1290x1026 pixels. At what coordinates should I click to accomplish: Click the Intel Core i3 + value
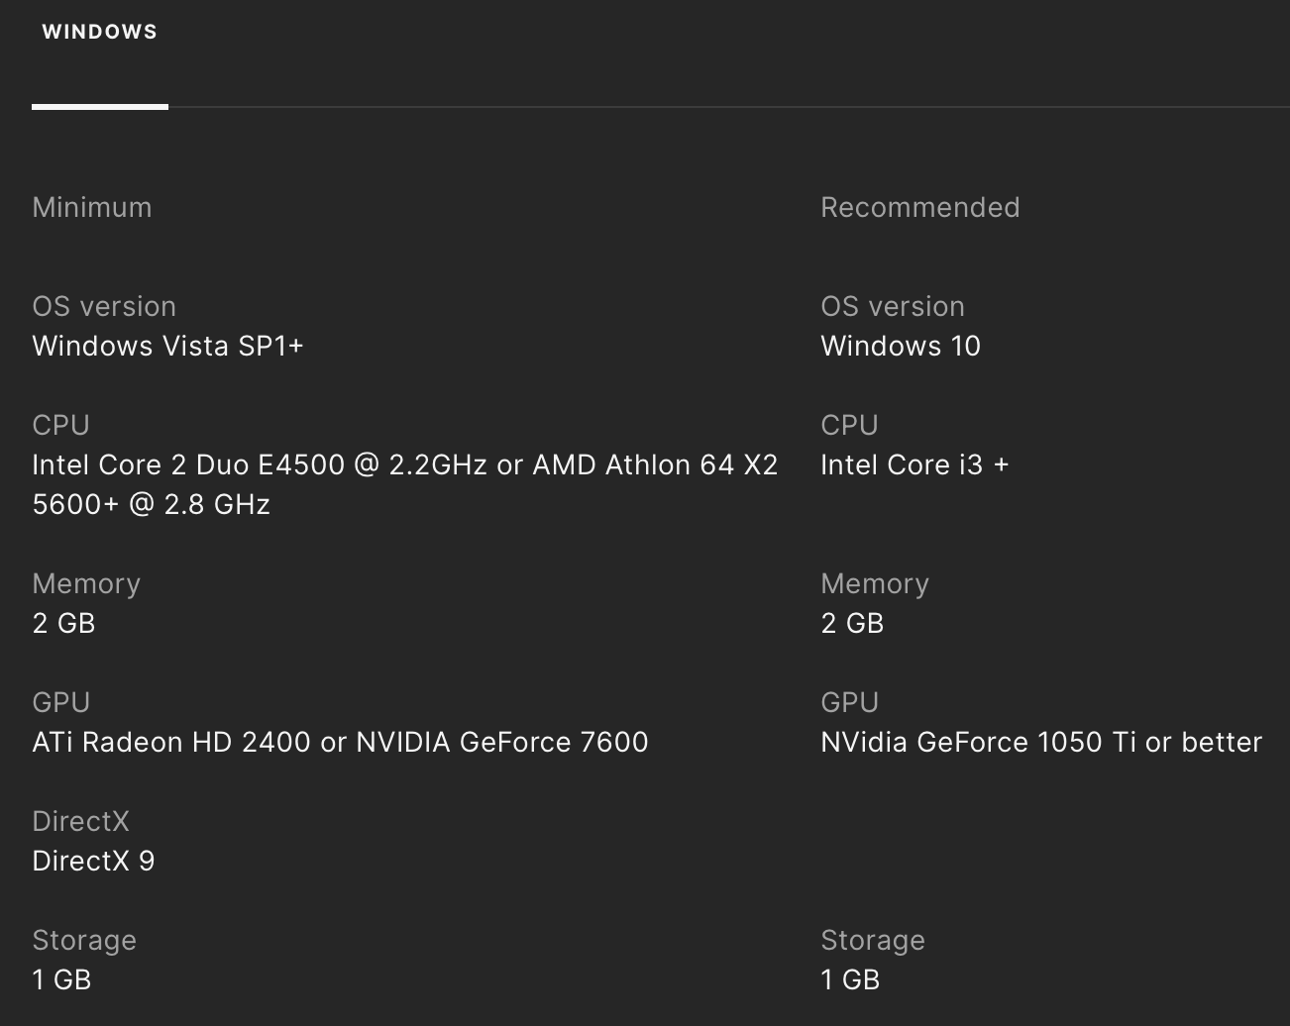point(914,464)
